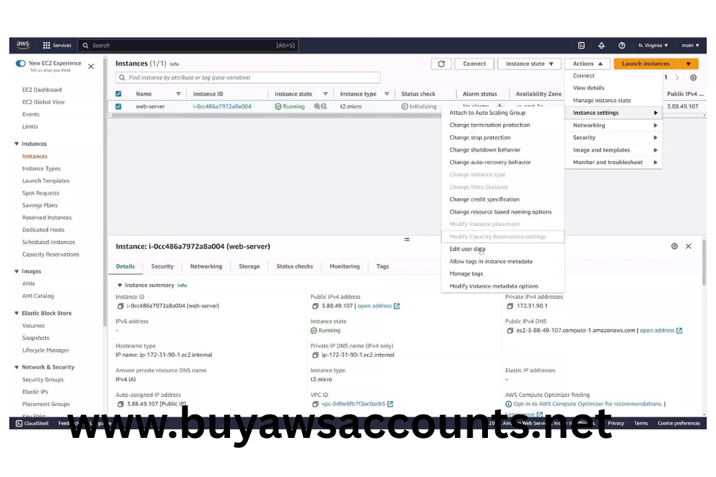The width and height of the screenshot is (716, 477).
Task: Open the main account menu
Action: [690, 45]
